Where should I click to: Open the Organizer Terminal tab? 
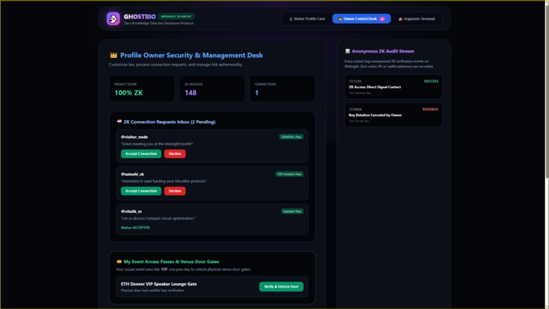click(417, 19)
